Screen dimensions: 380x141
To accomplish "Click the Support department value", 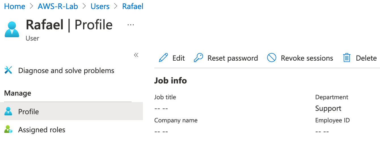I will (x=328, y=108).
